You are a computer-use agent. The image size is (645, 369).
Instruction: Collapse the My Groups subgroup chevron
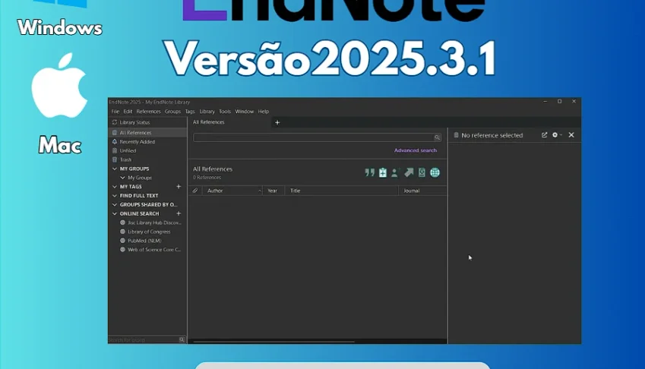point(122,178)
